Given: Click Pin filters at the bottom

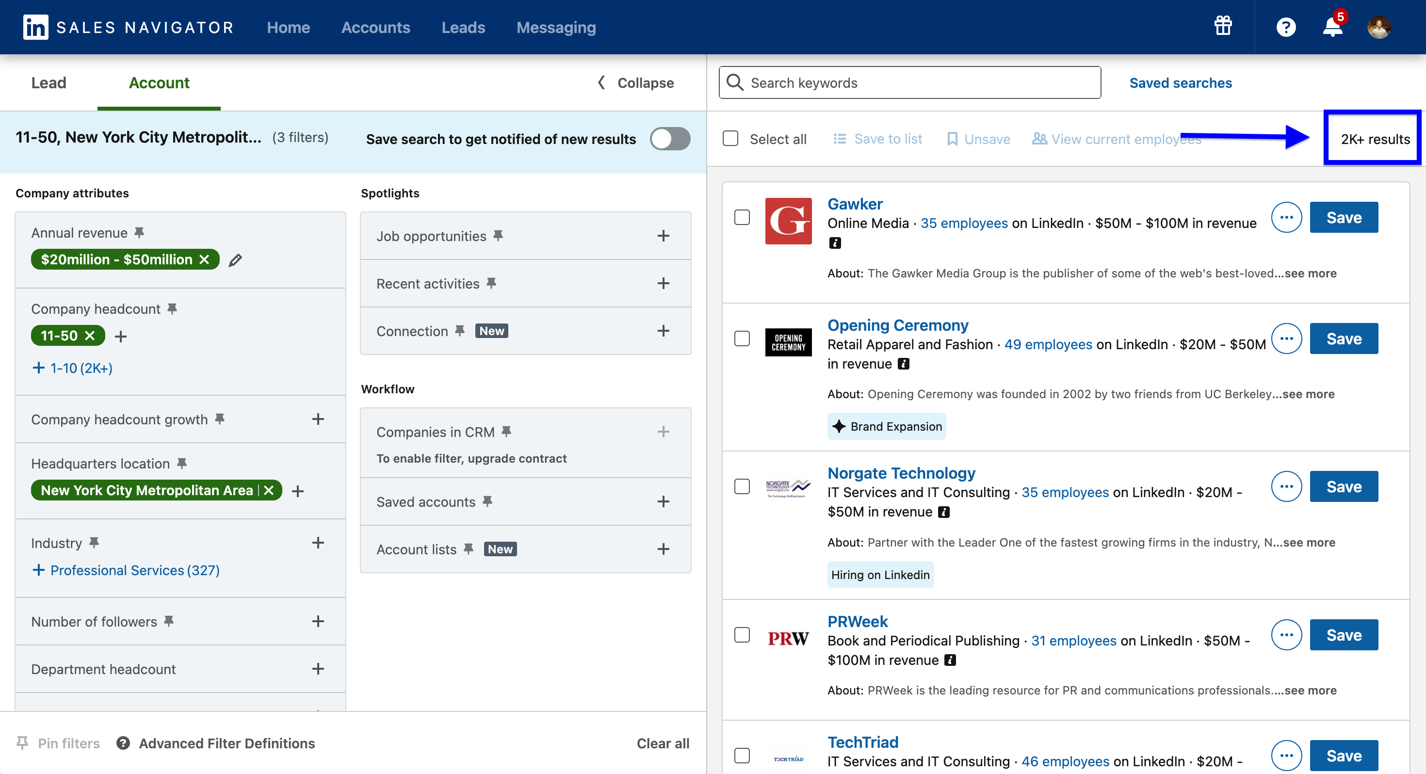Looking at the screenshot, I should pos(58,743).
